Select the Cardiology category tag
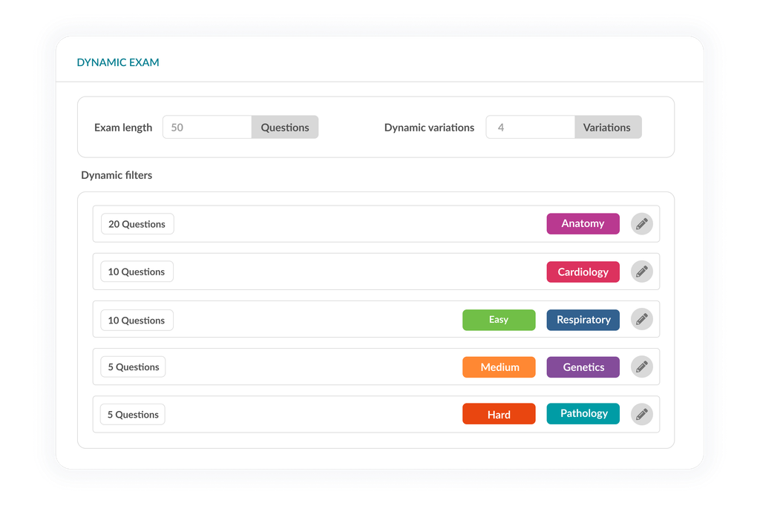The width and height of the screenshot is (760, 506). pyautogui.click(x=583, y=272)
